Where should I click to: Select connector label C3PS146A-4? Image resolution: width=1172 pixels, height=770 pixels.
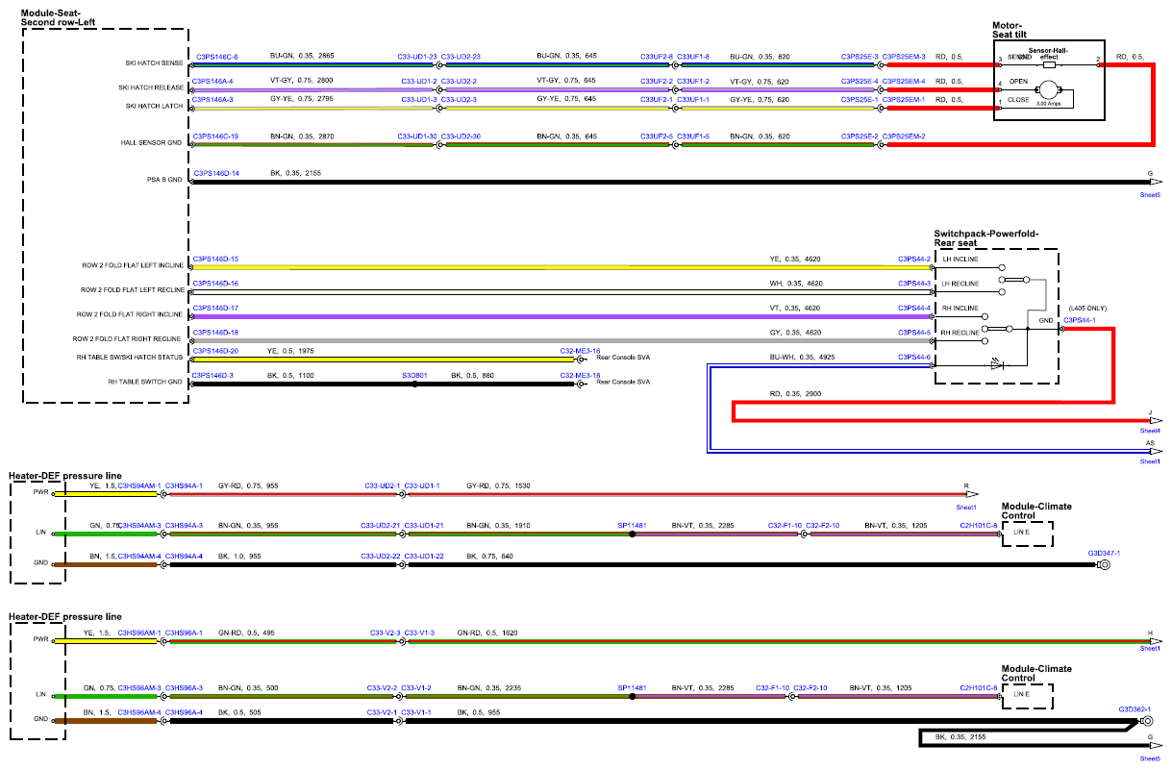click(x=213, y=81)
